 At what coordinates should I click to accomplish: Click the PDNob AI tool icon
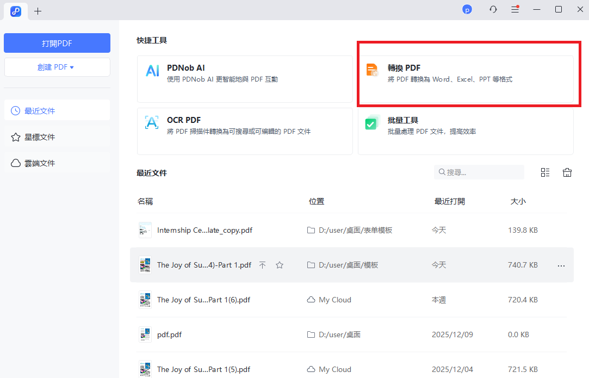[152, 71]
